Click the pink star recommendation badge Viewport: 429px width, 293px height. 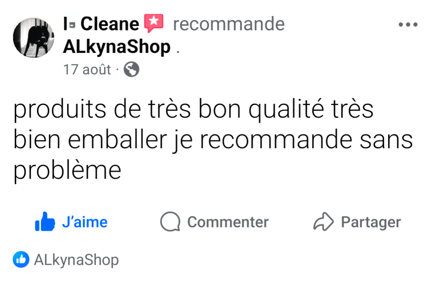[154, 23]
